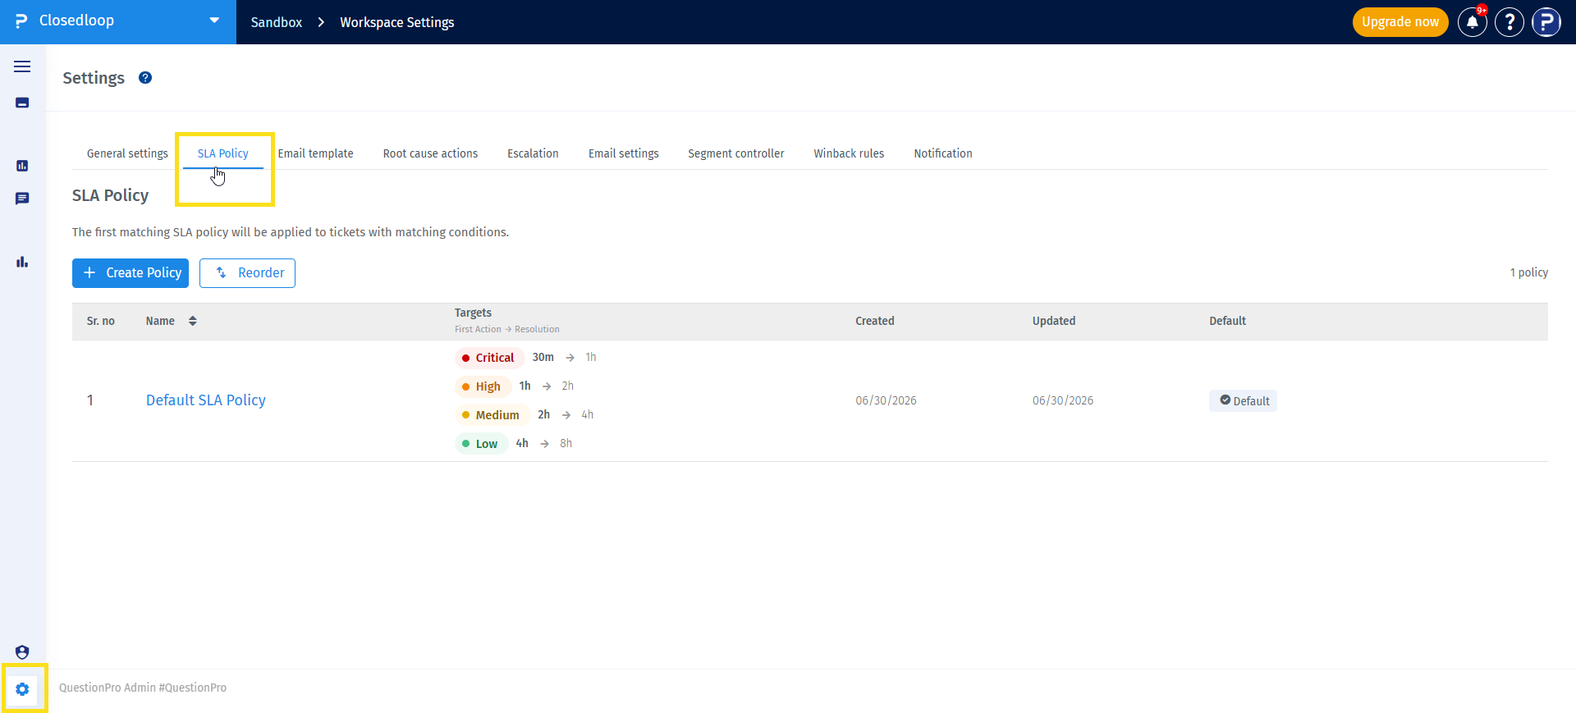Viewport: 1576px width, 713px height.
Task: Sort policies by Name column arrows
Action: click(x=193, y=321)
